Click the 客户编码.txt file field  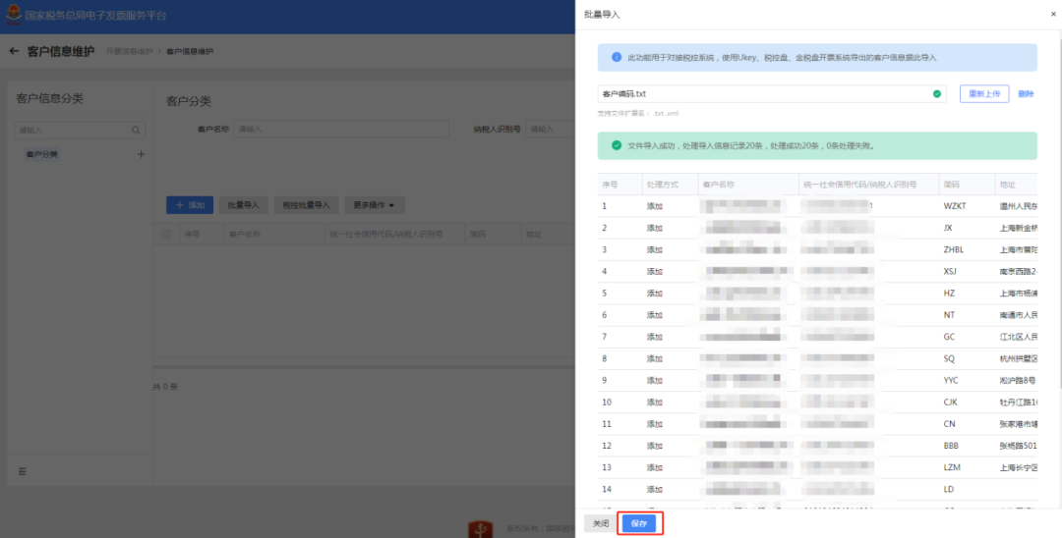click(x=772, y=94)
